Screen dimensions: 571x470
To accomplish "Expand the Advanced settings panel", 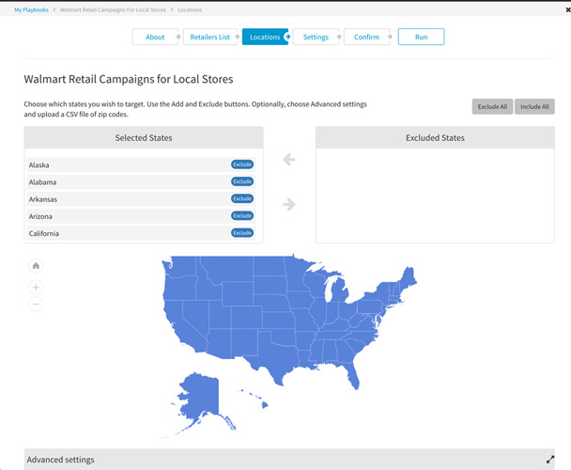I will (x=550, y=460).
